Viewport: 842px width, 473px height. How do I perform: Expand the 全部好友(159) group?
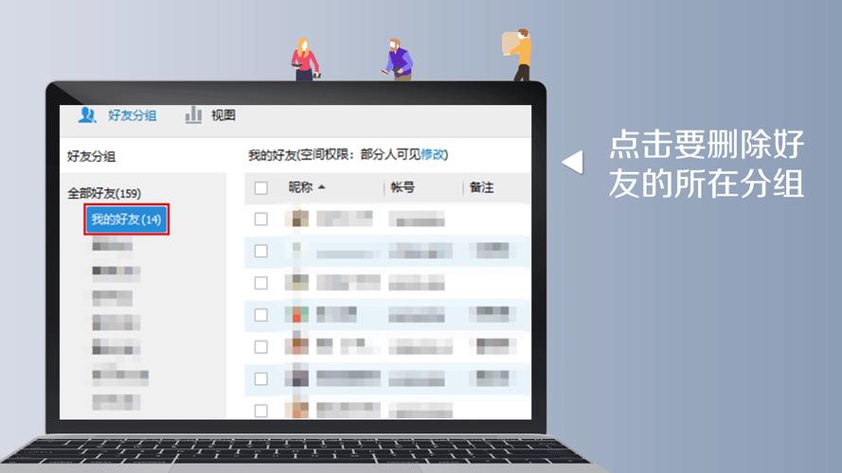(x=103, y=194)
